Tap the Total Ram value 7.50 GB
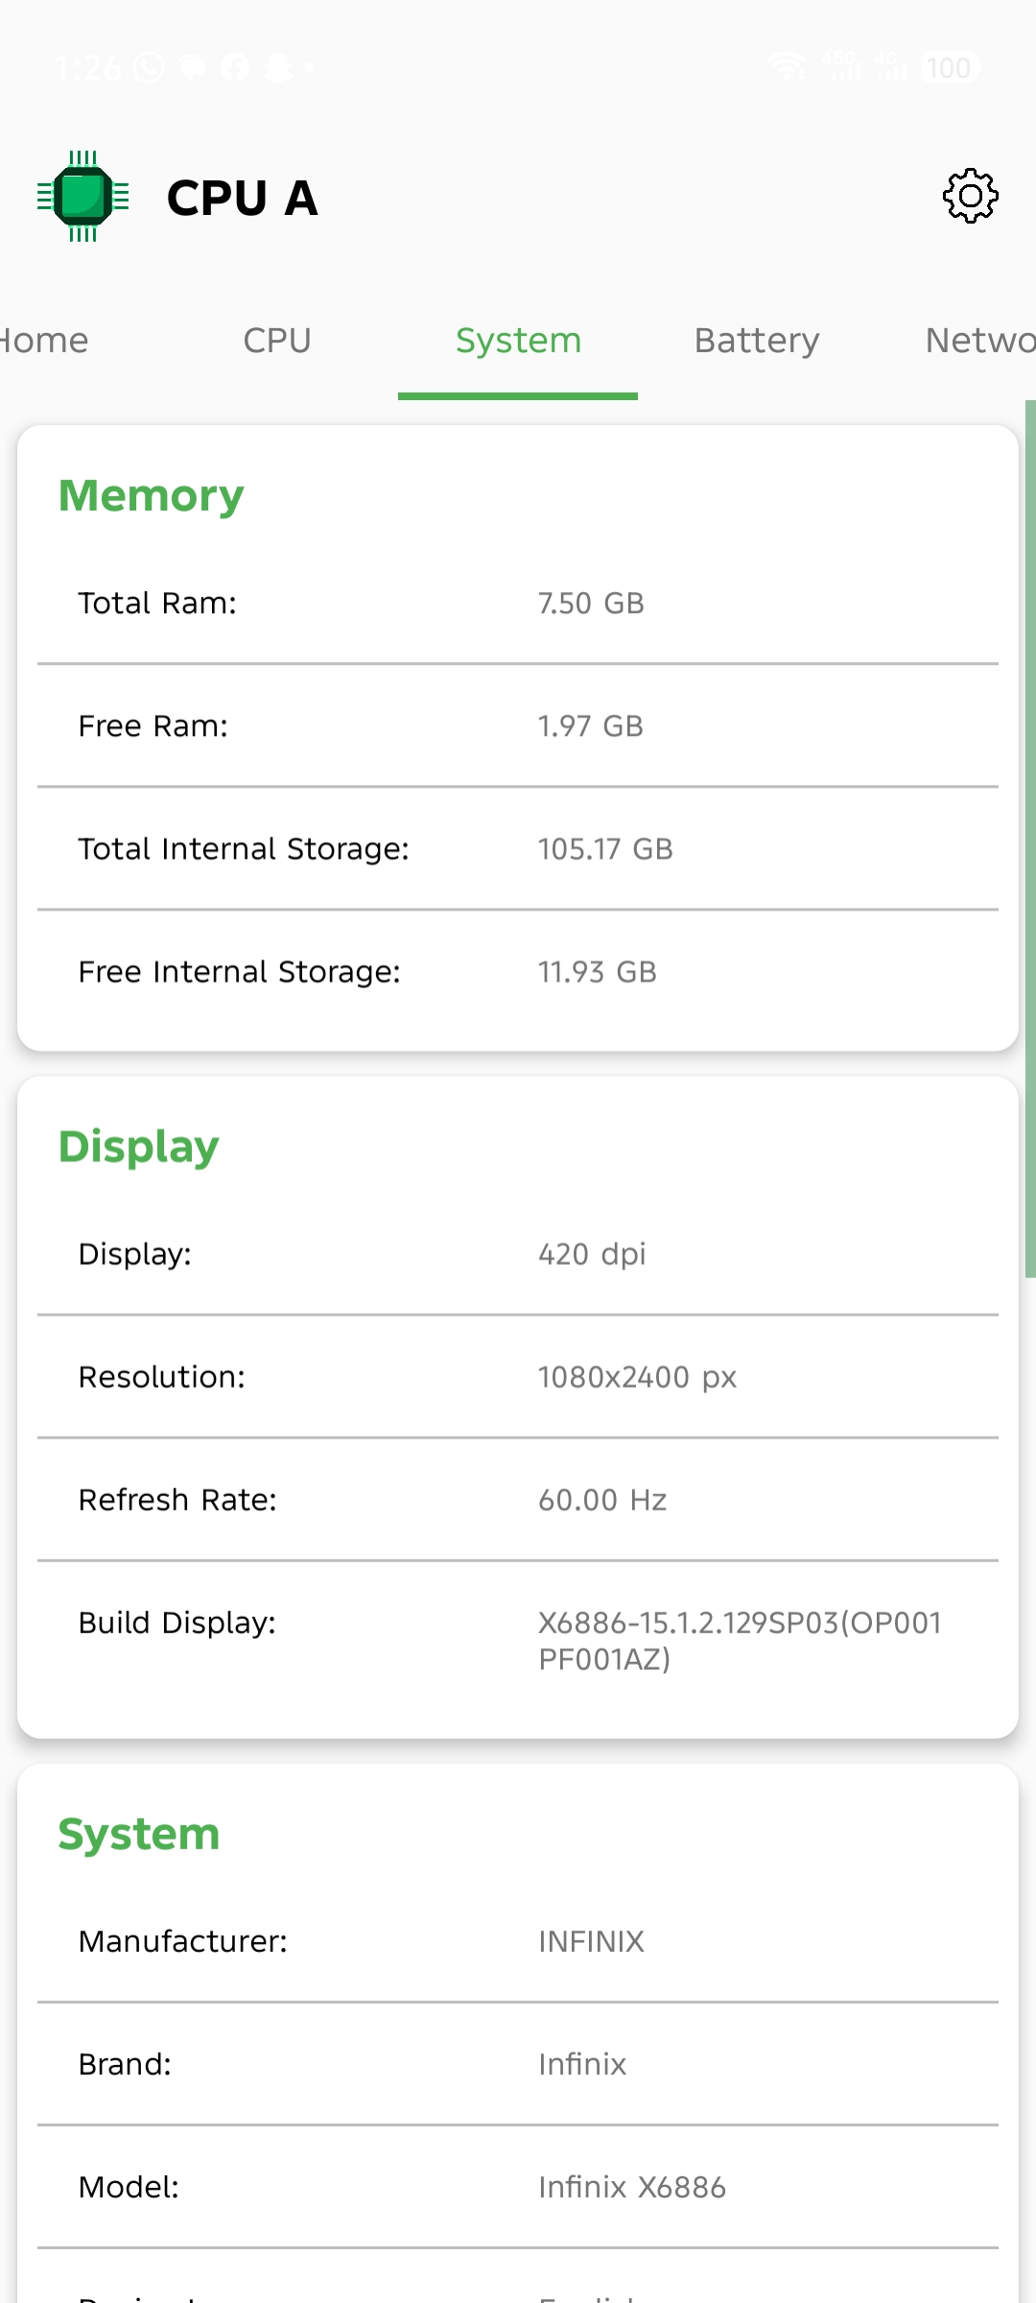The height and width of the screenshot is (2303, 1036). [x=591, y=604]
